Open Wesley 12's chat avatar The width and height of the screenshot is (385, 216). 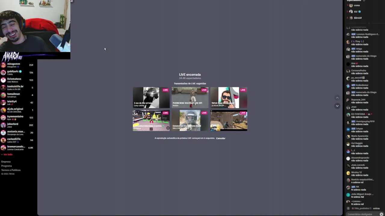[x=348, y=173]
